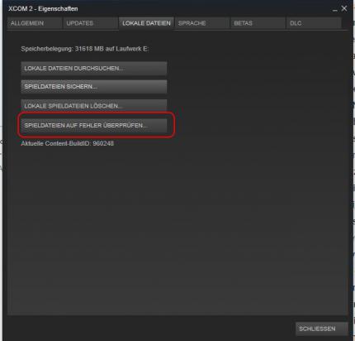Click SPIELDATEIEN SICHERN button
This screenshot has width=355, height=341.
click(x=94, y=87)
